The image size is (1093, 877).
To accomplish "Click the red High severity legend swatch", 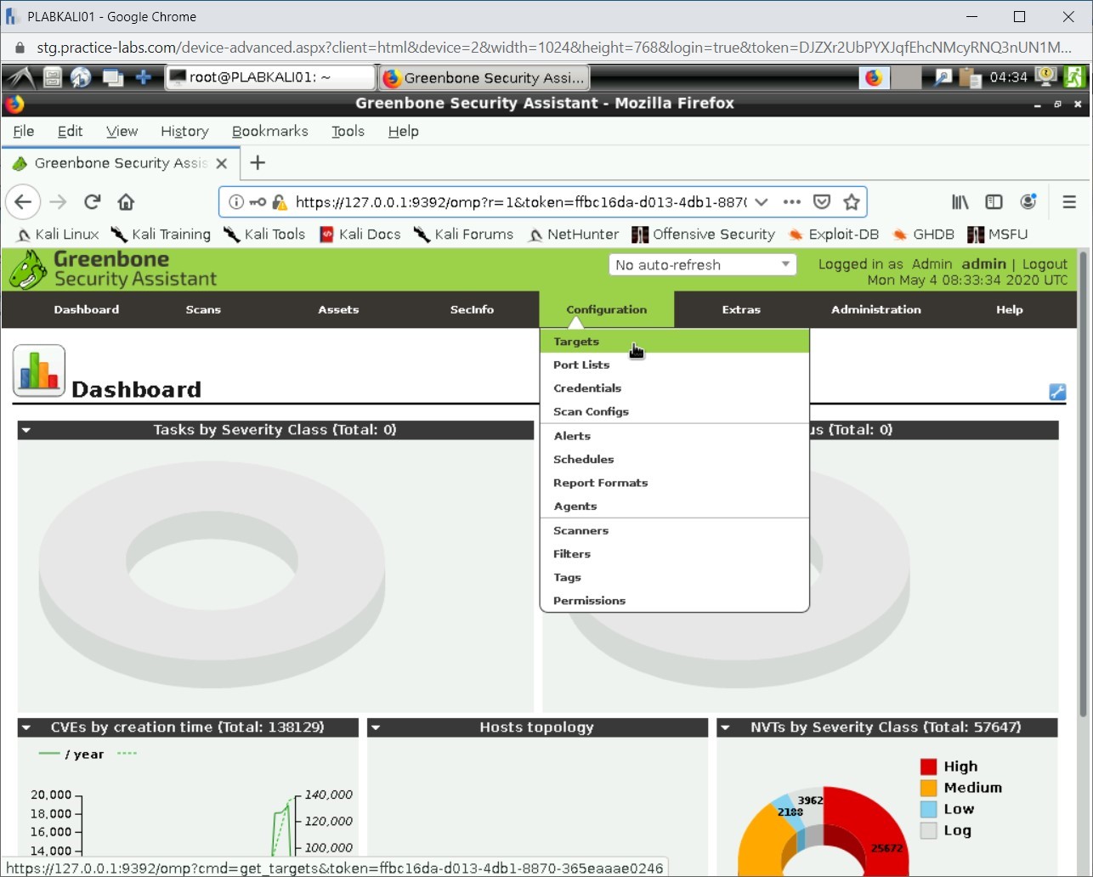I will pos(928,767).
